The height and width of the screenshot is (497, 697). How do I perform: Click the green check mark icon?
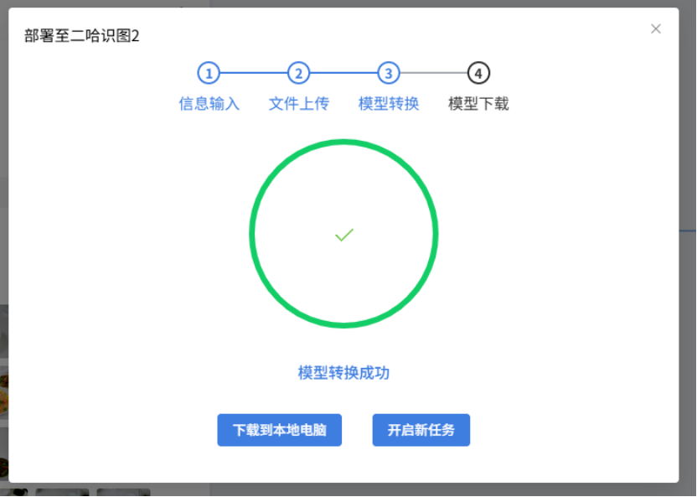point(343,236)
